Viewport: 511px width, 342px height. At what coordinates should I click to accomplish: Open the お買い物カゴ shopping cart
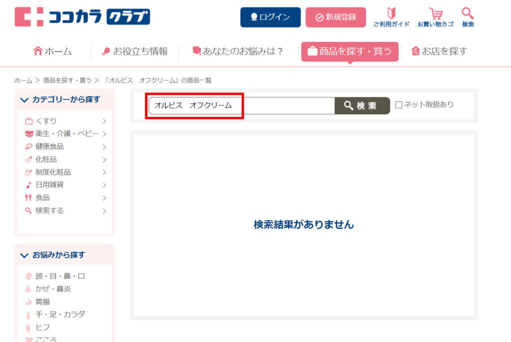coord(435,17)
